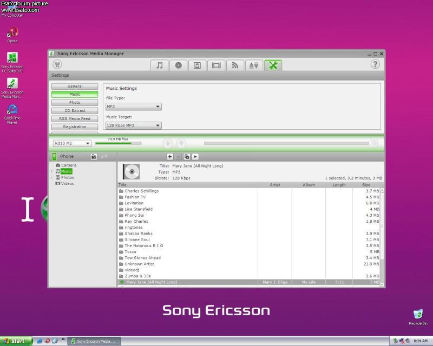The width and height of the screenshot is (433, 346).
Task: Open the Photos library tab
Action: [197, 65]
